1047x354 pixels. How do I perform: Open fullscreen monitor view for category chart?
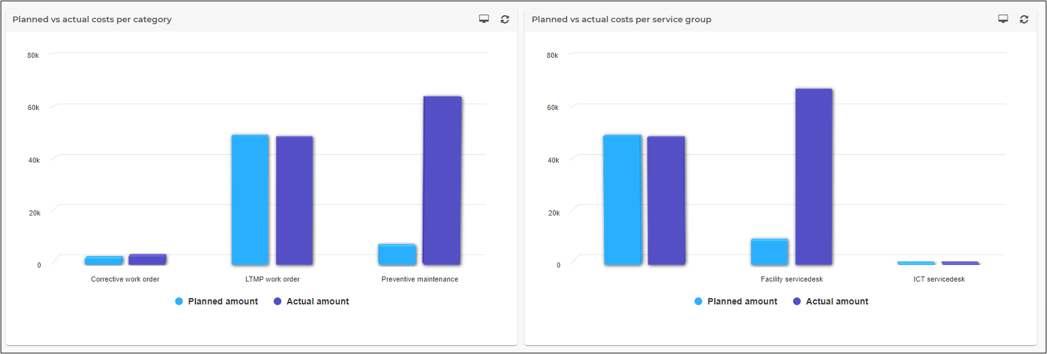[484, 19]
